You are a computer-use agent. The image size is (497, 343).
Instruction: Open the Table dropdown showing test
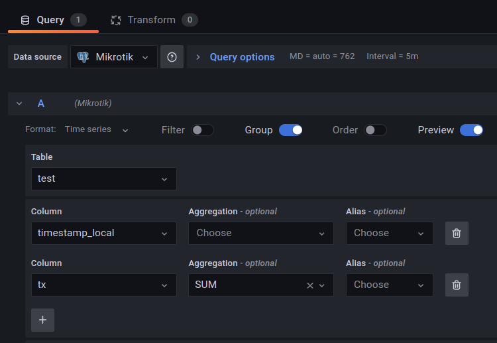click(x=104, y=178)
